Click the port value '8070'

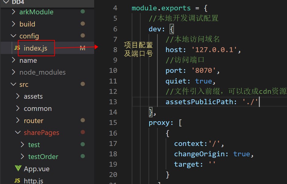[x=204, y=70]
